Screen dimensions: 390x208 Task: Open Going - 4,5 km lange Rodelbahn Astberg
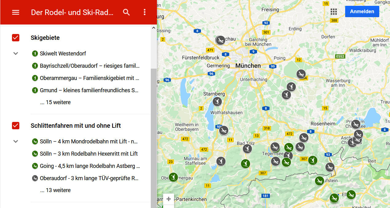click(86, 166)
